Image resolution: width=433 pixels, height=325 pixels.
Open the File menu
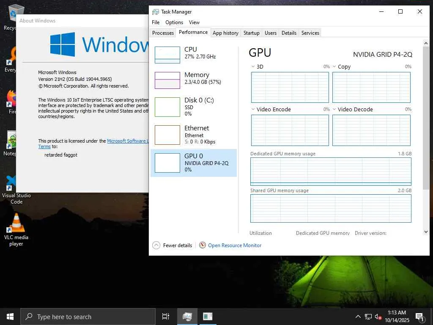click(156, 22)
